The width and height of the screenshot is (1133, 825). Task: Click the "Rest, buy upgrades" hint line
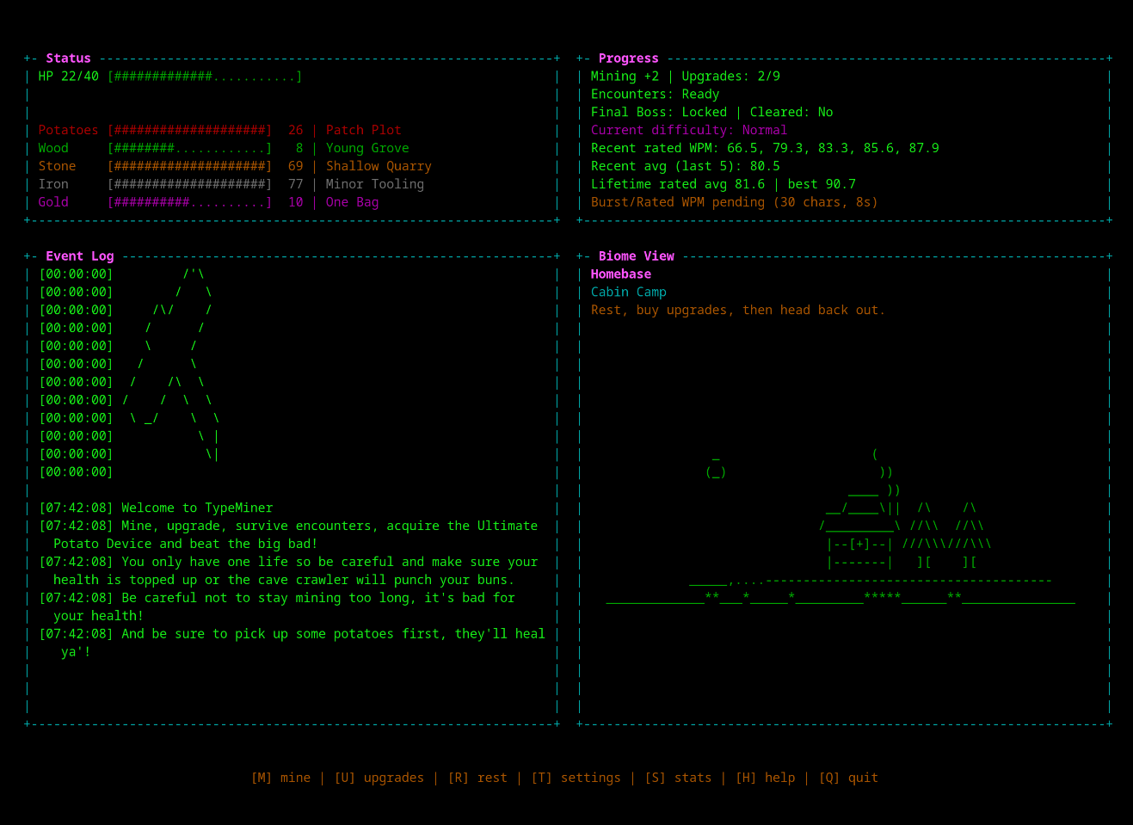738,311
